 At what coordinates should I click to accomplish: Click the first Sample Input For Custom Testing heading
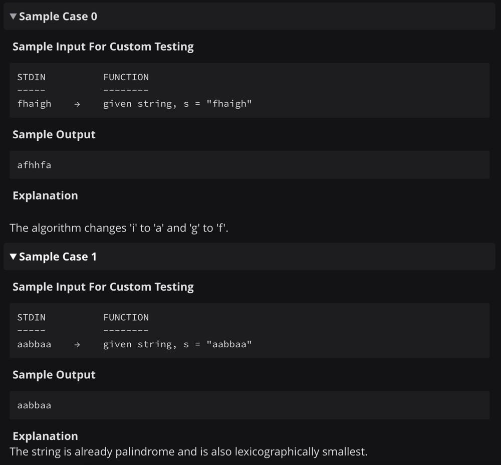tap(103, 47)
